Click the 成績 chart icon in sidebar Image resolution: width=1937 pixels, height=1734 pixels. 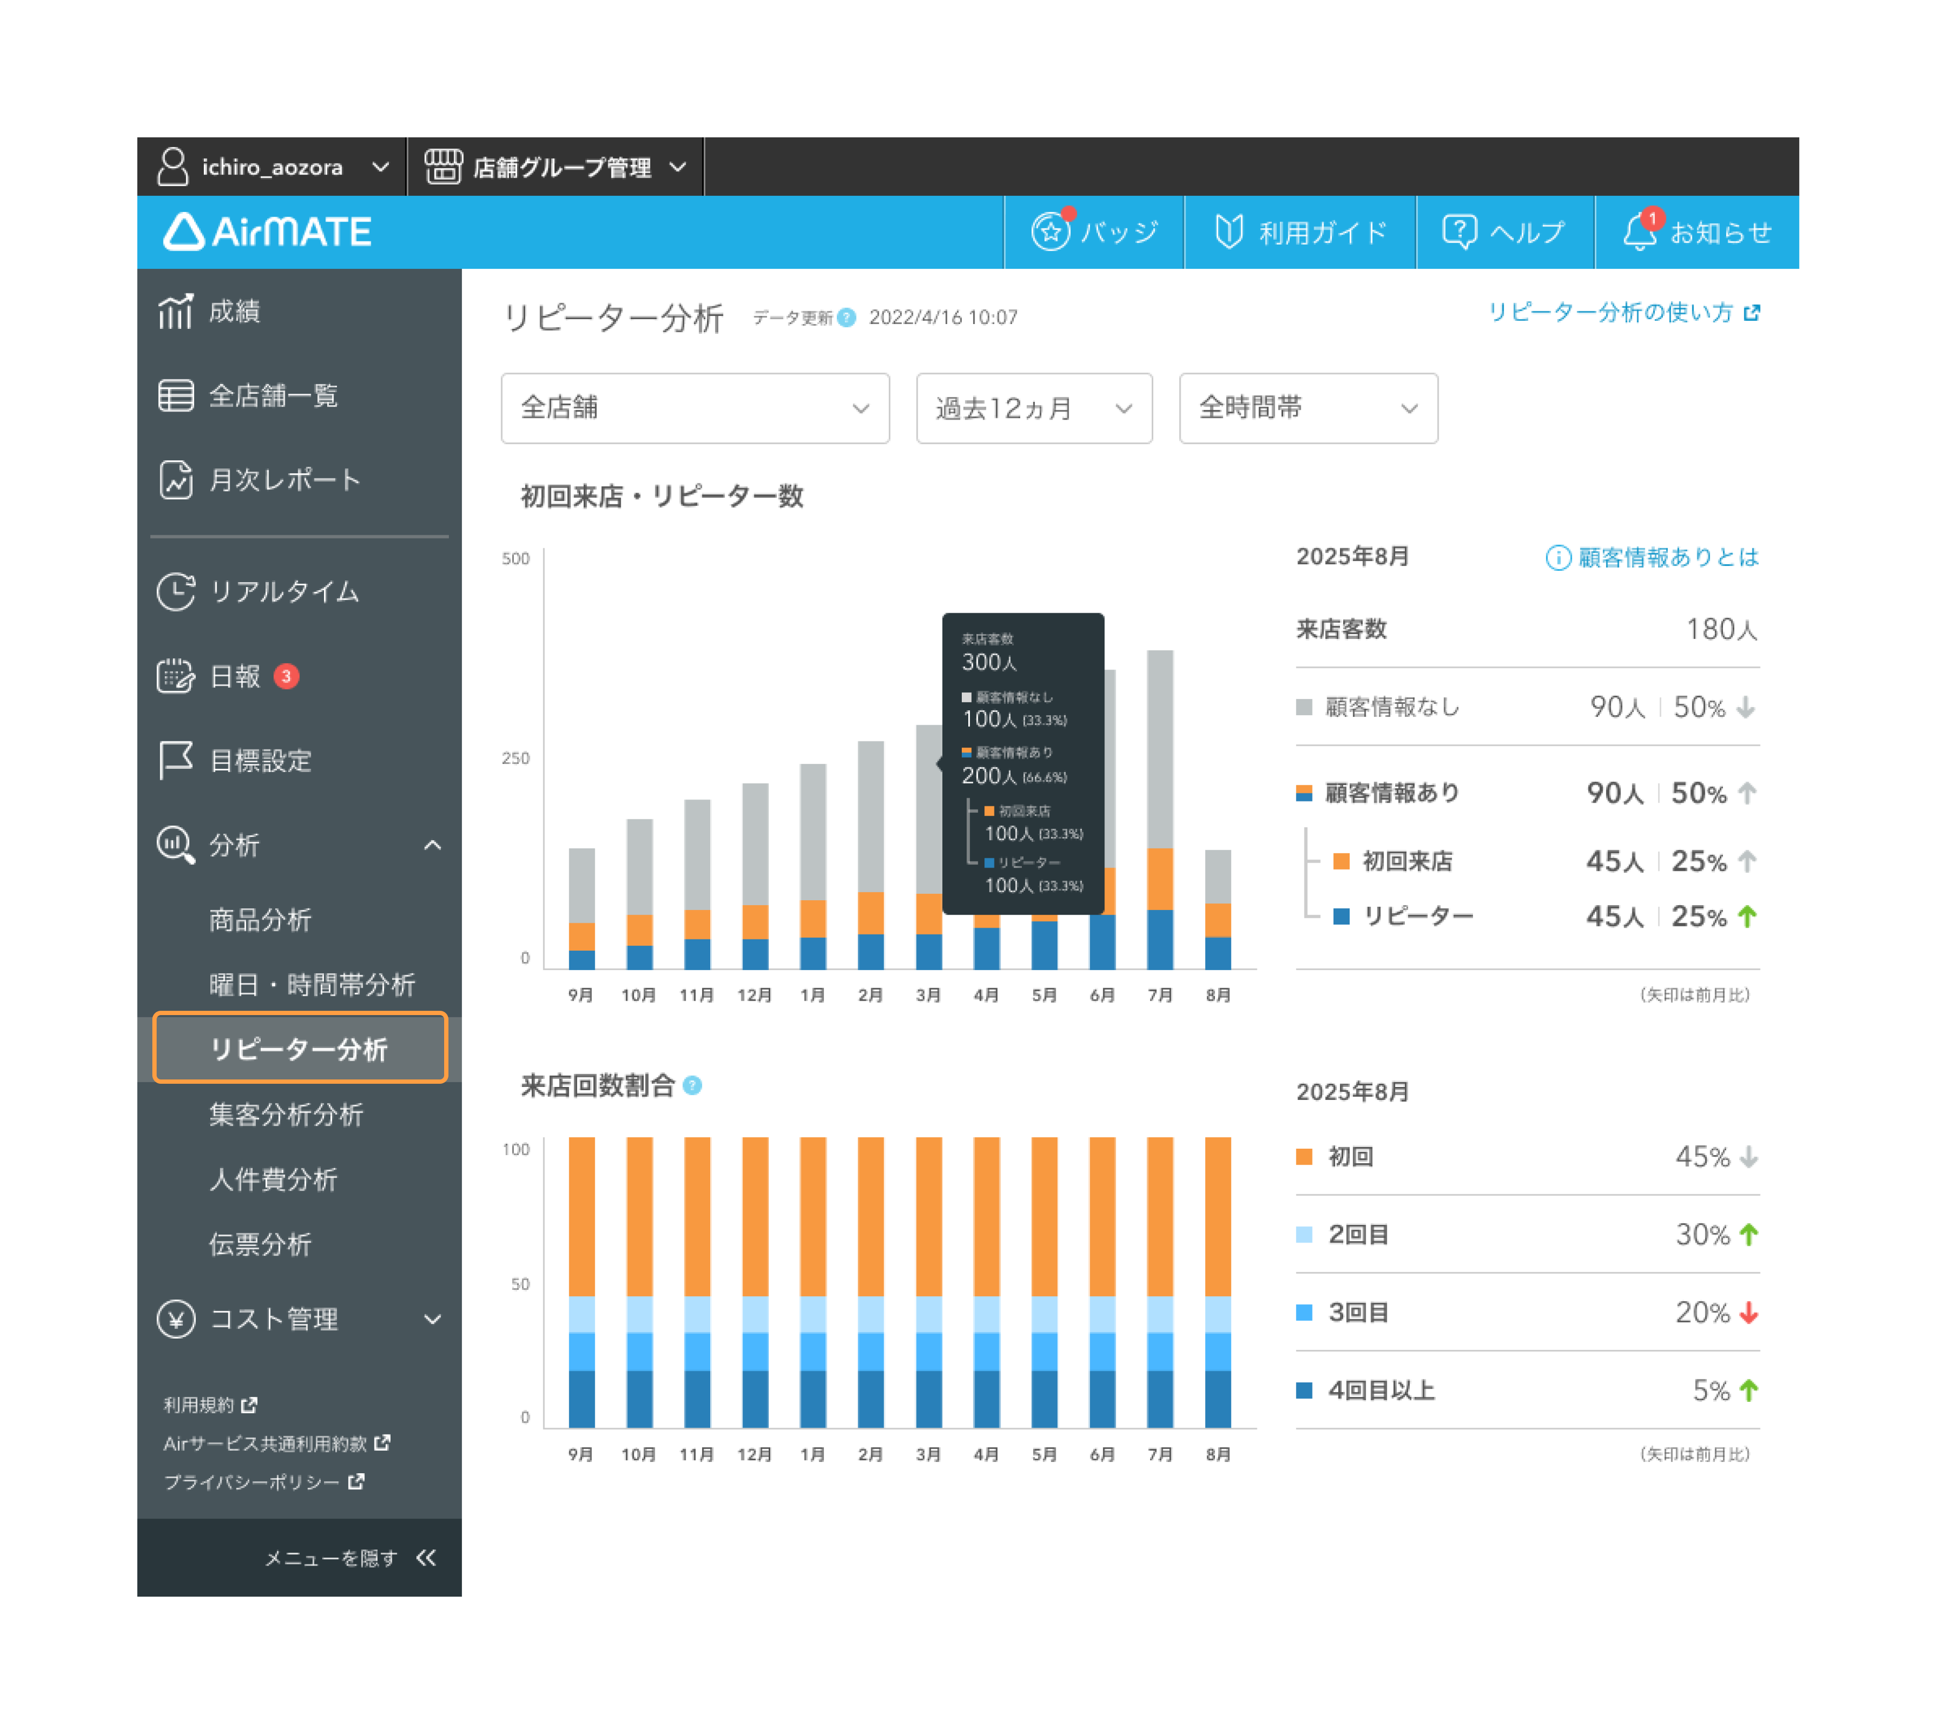click(176, 312)
